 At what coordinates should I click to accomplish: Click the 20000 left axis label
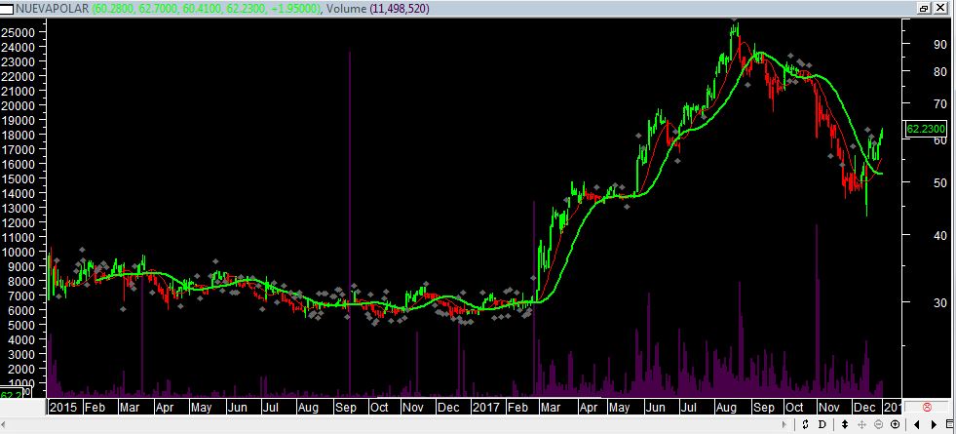point(17,105)
